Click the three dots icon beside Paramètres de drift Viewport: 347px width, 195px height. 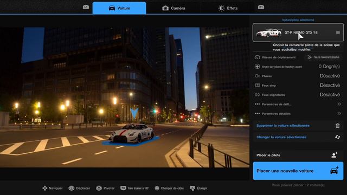257,104
